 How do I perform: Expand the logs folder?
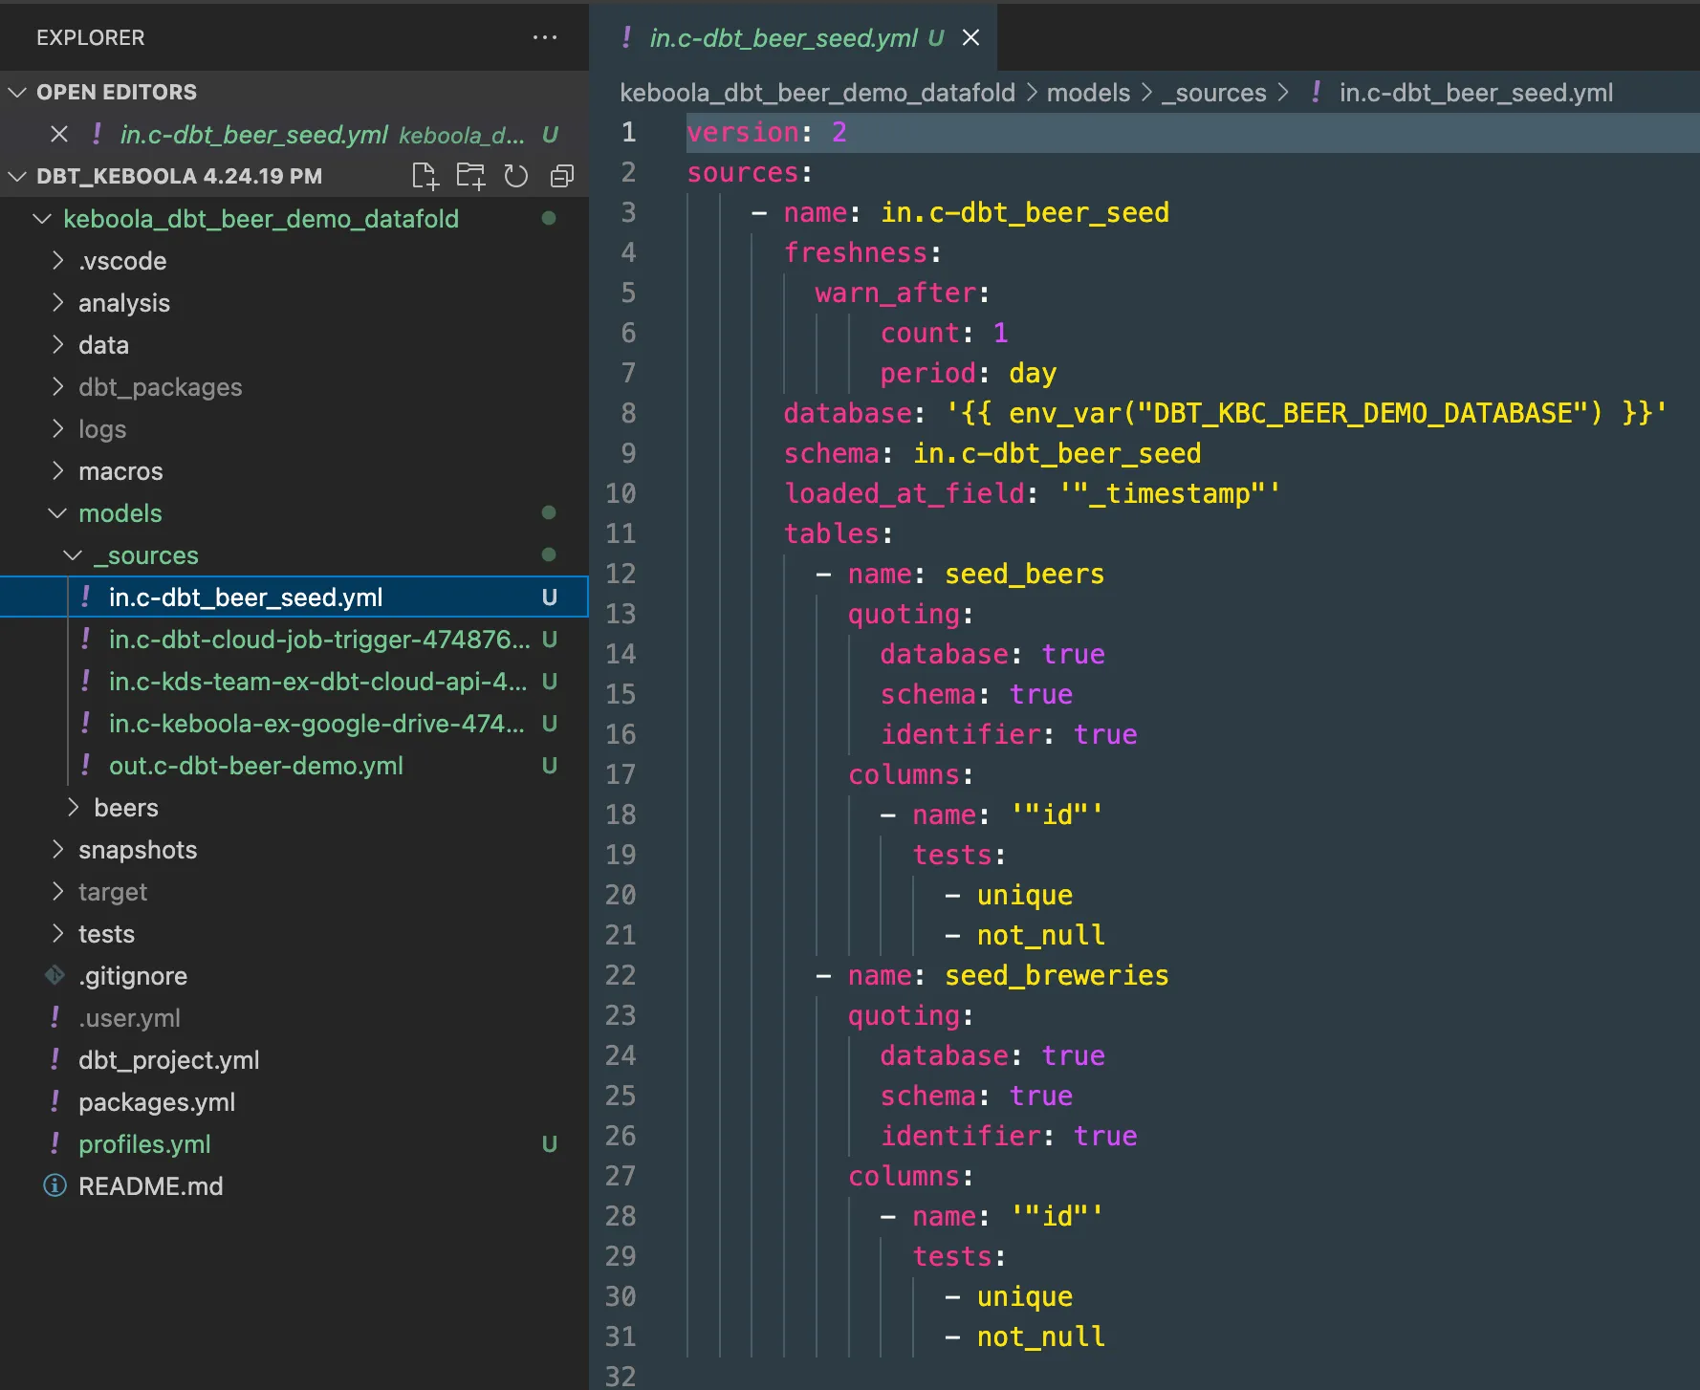click(x=58, y=429)
